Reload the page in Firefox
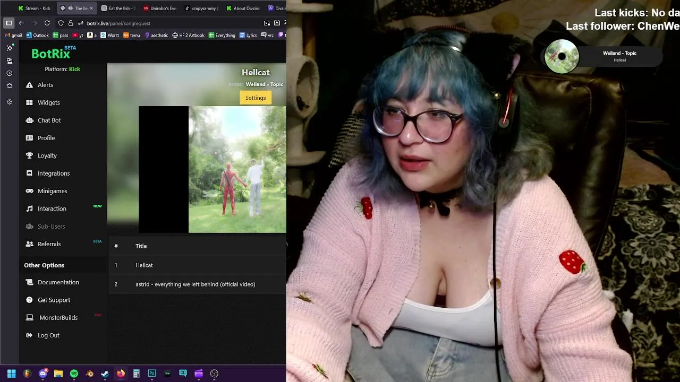The width and height of the screenshot is (680, 382). coord(47,23)
